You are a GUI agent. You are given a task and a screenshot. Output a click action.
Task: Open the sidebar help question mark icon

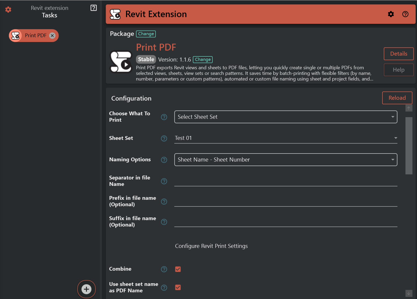pyautogui.click(x=94, y=8)
